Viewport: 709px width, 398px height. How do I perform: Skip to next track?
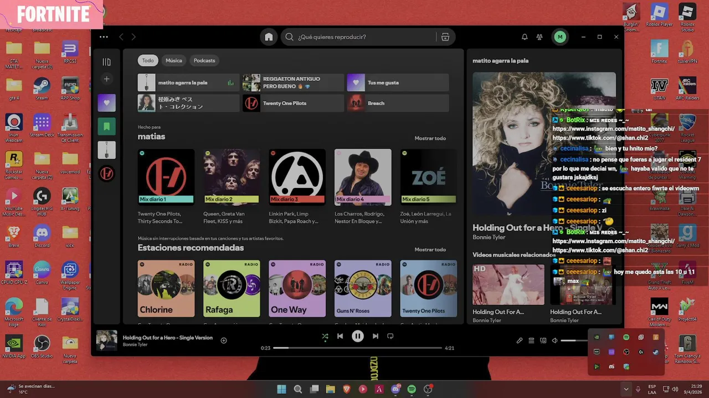click(376, 336)
